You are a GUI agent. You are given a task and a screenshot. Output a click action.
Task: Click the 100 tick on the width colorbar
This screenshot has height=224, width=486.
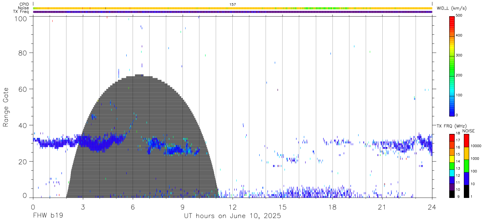point(459,95)
